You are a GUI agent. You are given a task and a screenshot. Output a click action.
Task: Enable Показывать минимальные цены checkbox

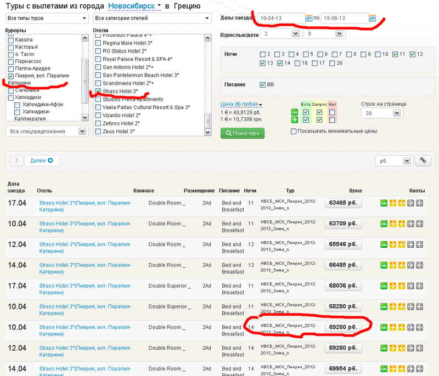(294, 131)
